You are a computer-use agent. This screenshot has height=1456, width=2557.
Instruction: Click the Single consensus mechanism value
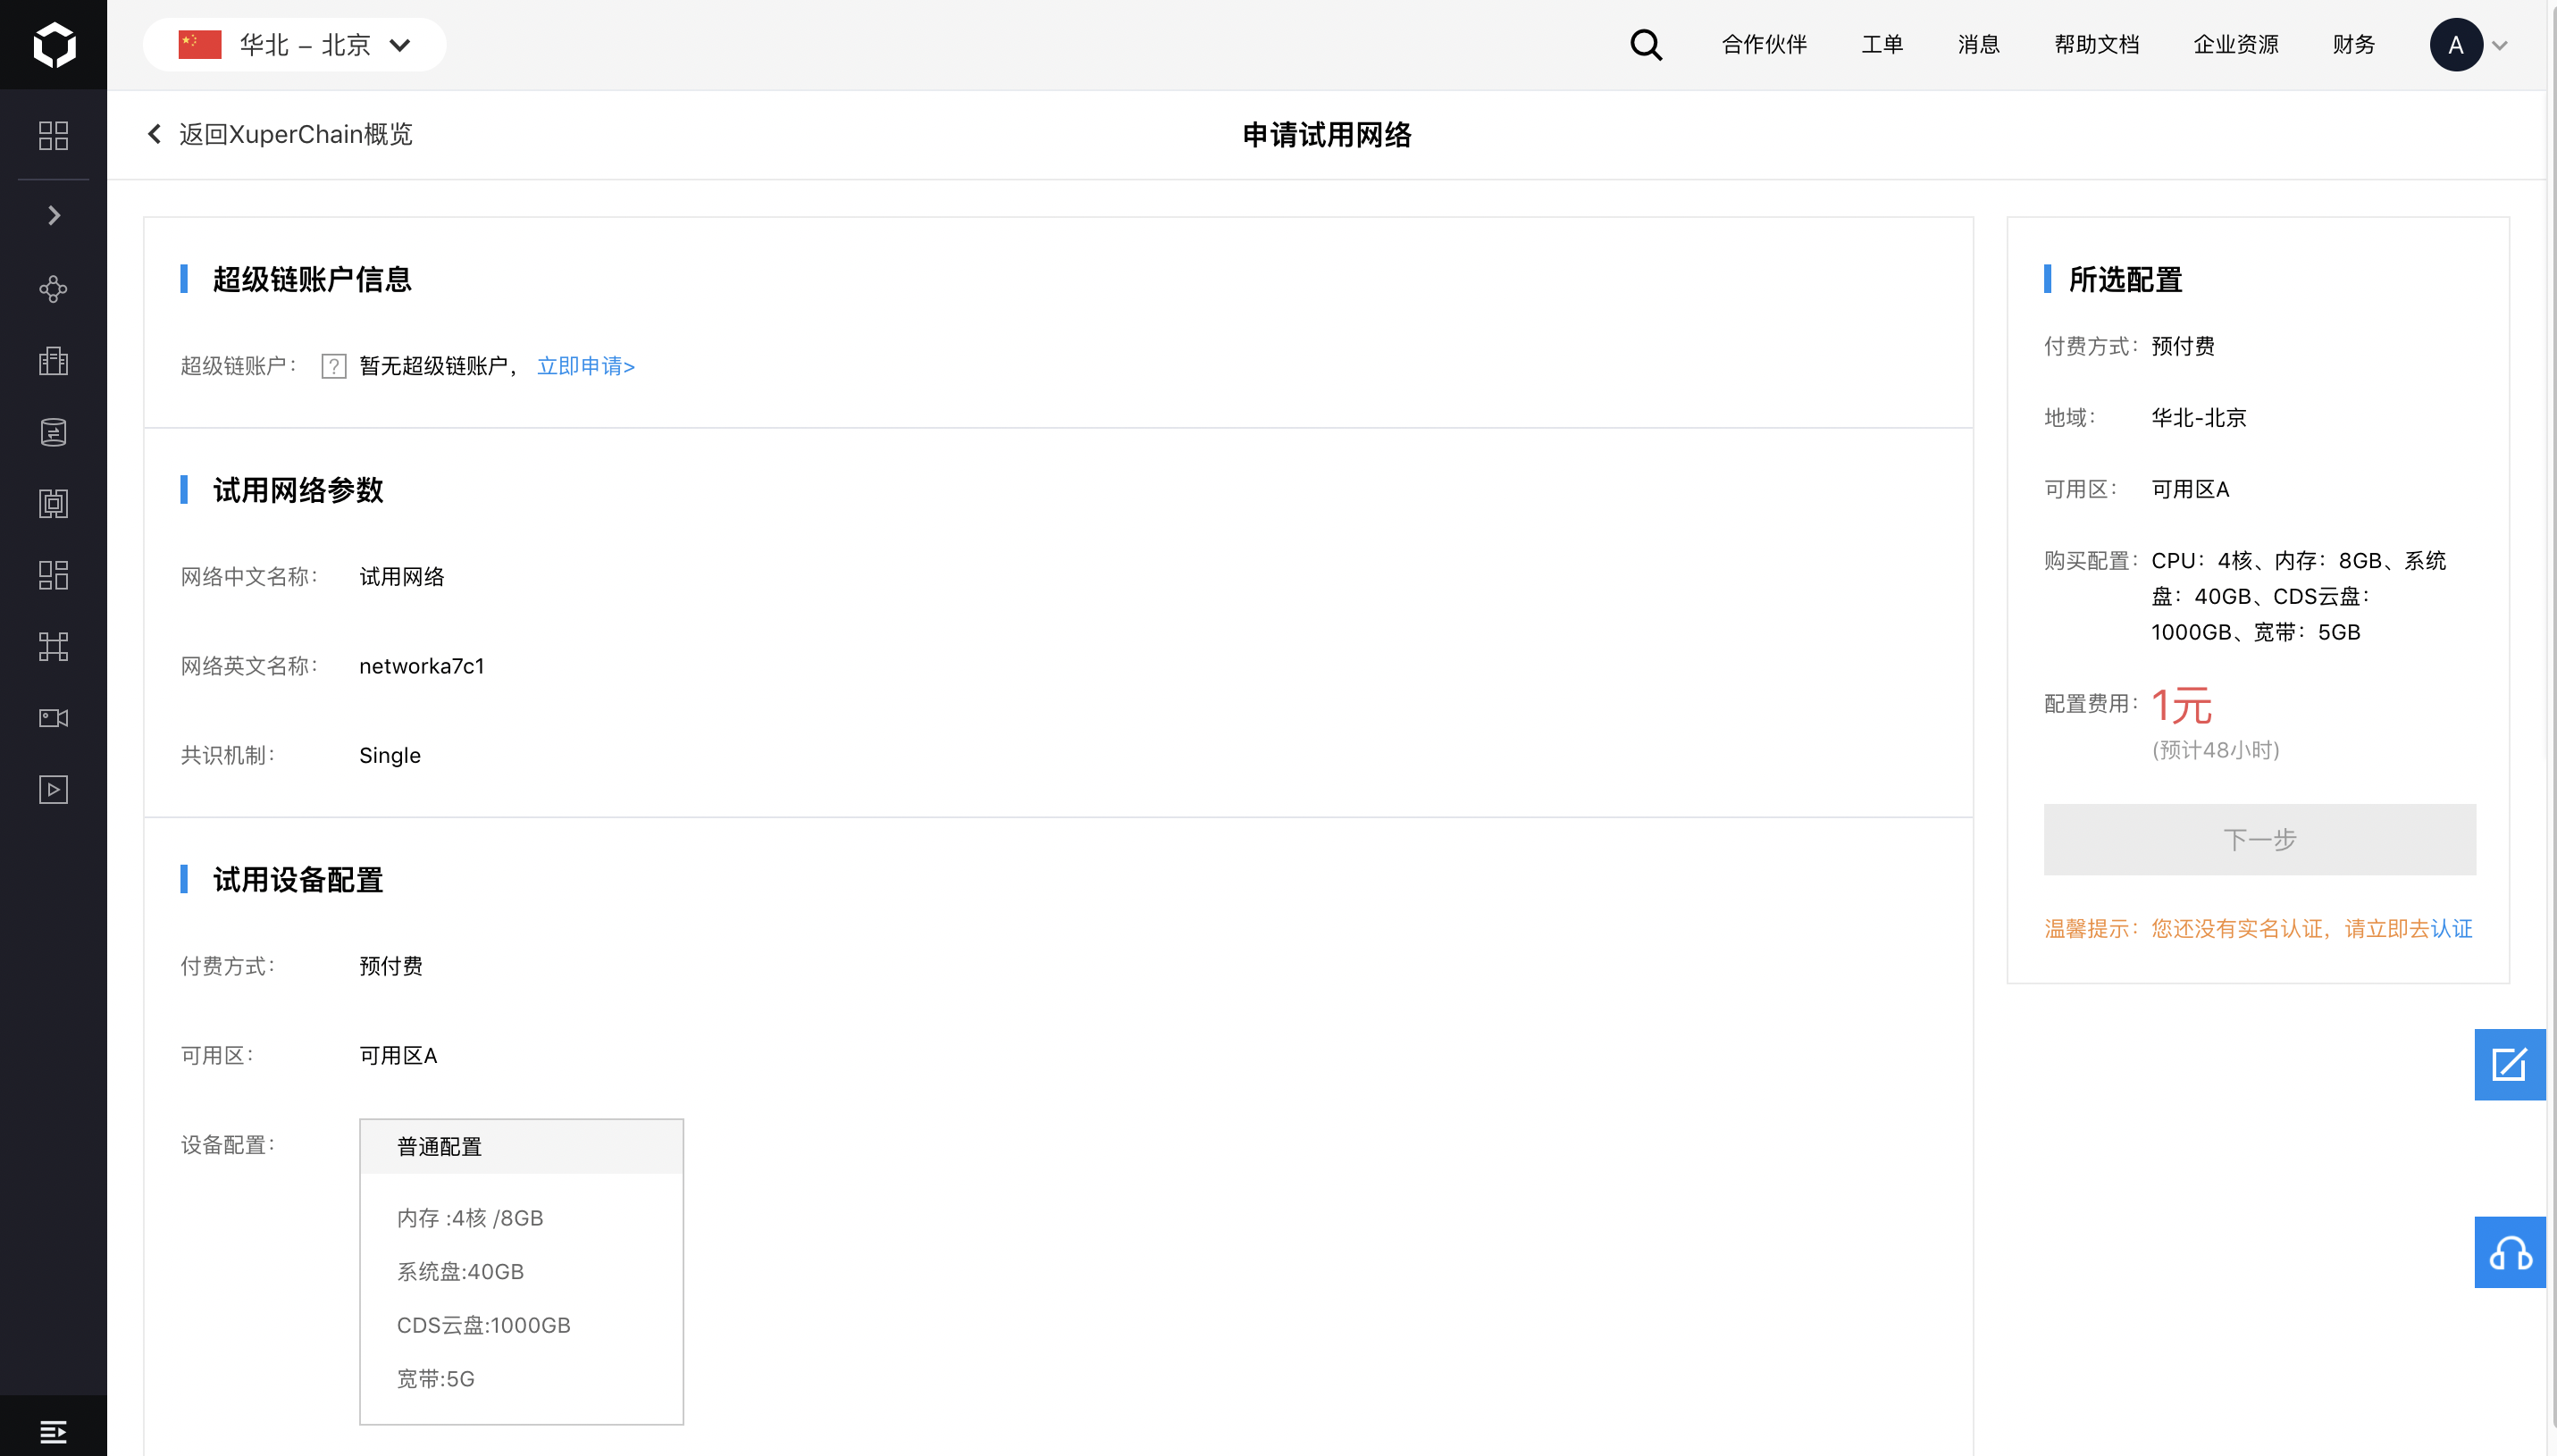click(390, 755)
